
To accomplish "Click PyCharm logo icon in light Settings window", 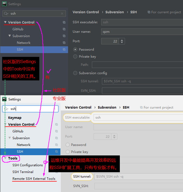I will point(4,99).
